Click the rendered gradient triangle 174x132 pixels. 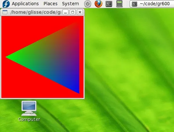[x=54, y=57]
